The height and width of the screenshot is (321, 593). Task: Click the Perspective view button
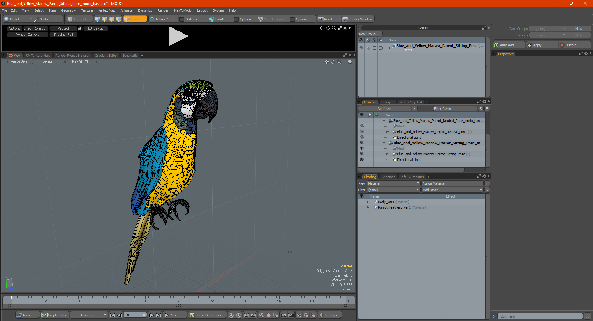(19, 61)
